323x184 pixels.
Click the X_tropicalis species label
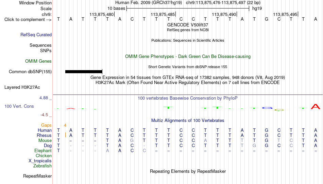coord(40,161)
